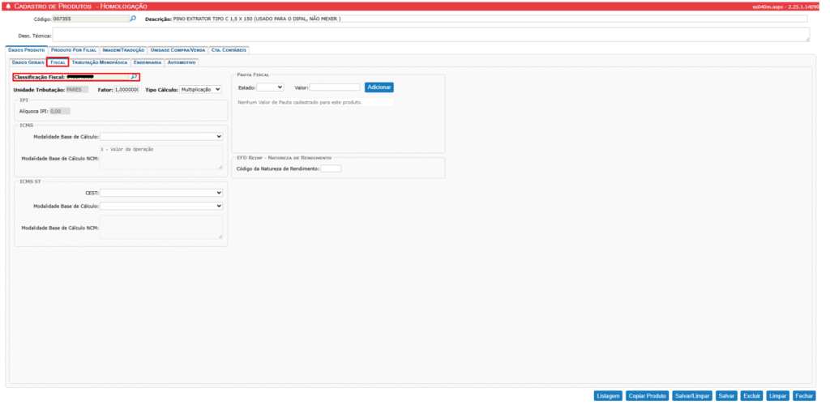
Task: Click the bell icon in title bar
Action: click(7, 6)
